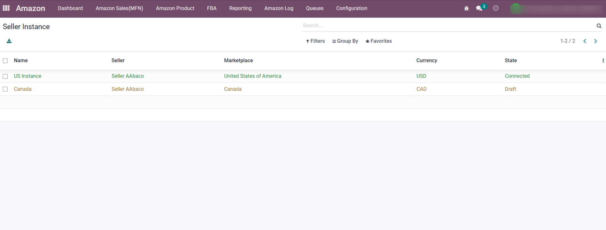Check the US Instance row checkbox
This screenshot has height=230, width=606.
[x=5, y=76]
